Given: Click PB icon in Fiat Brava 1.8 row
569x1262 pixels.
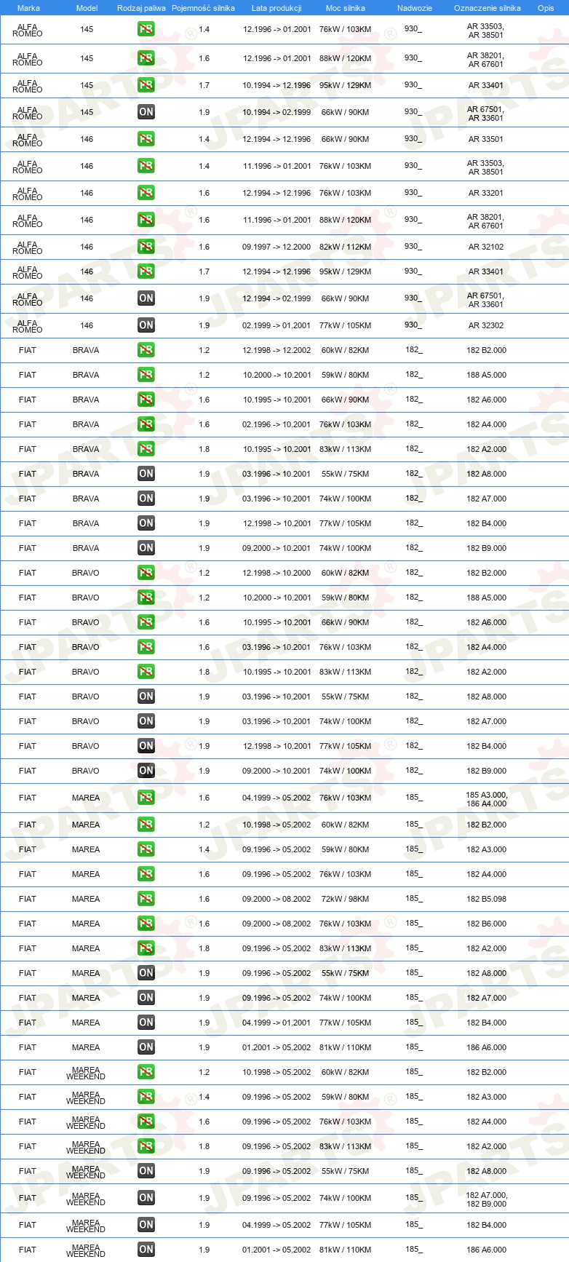Looking at the screenshot, I should (x=146, y=449).
